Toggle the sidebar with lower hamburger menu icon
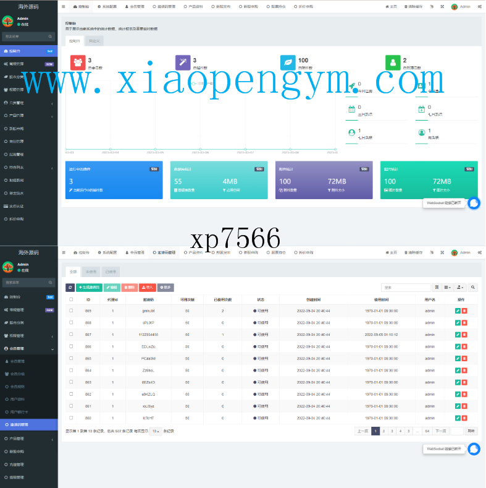This screenshot has height=488, width=486. point(64,252)
